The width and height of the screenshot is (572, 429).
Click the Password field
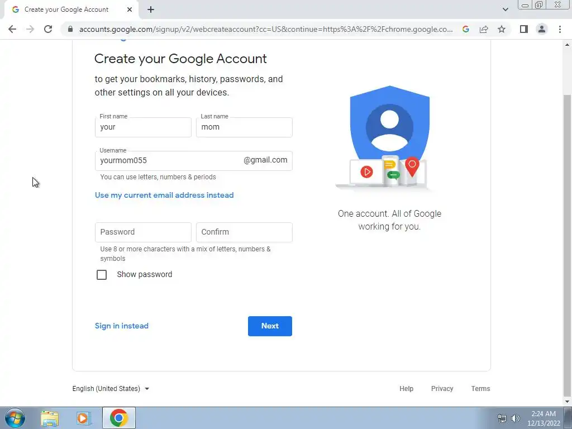click(143, 232)
